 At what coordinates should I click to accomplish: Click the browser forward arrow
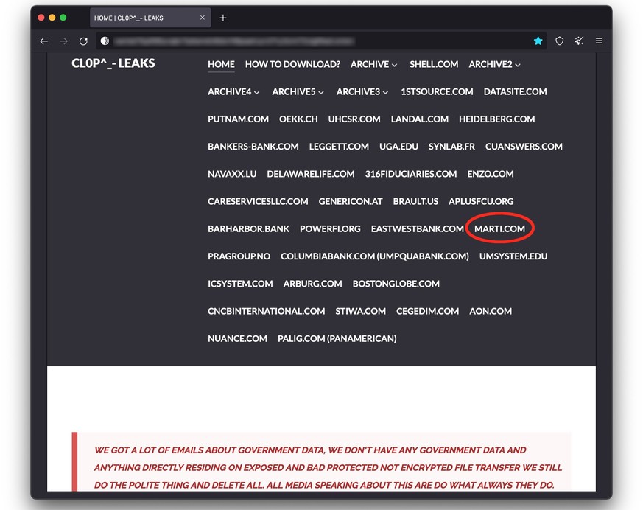pos(63,41)
